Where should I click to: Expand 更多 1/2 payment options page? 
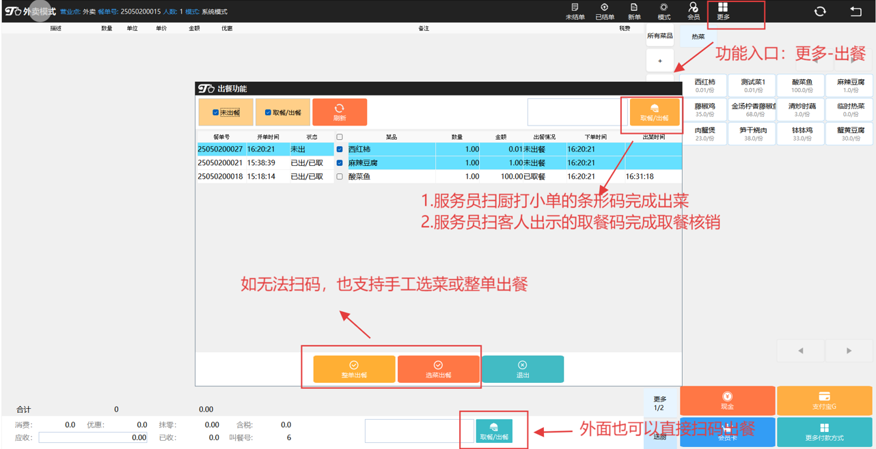click(x=659, y=403)
